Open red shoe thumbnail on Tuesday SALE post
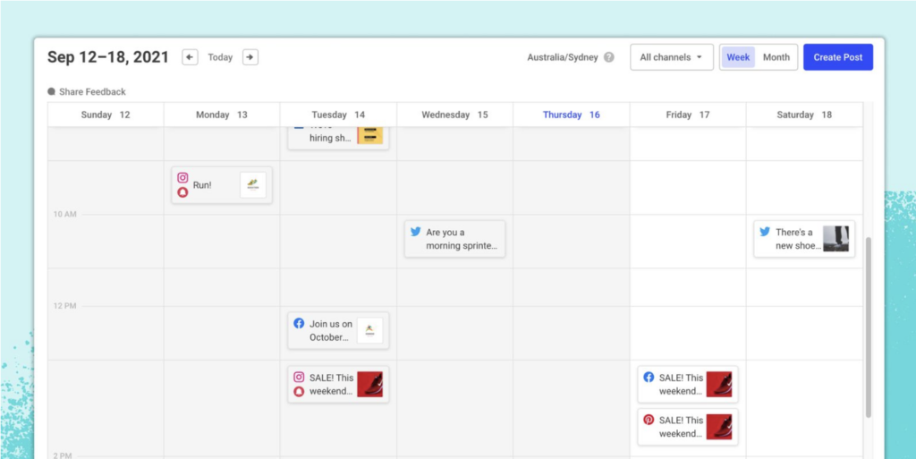Screen dimensions: 916x459 369,385
